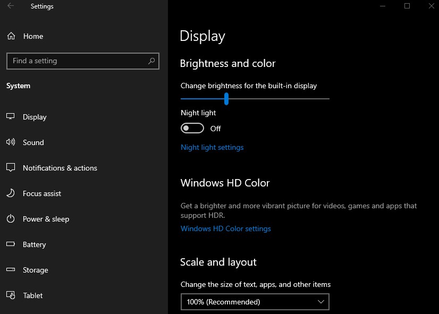The height and width of the screenshot is (314, 439).
Task: Maximize the Settings window
Action: (407, 6)
